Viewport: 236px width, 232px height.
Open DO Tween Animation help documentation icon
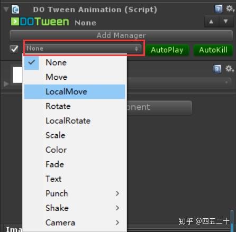point(218,9)
